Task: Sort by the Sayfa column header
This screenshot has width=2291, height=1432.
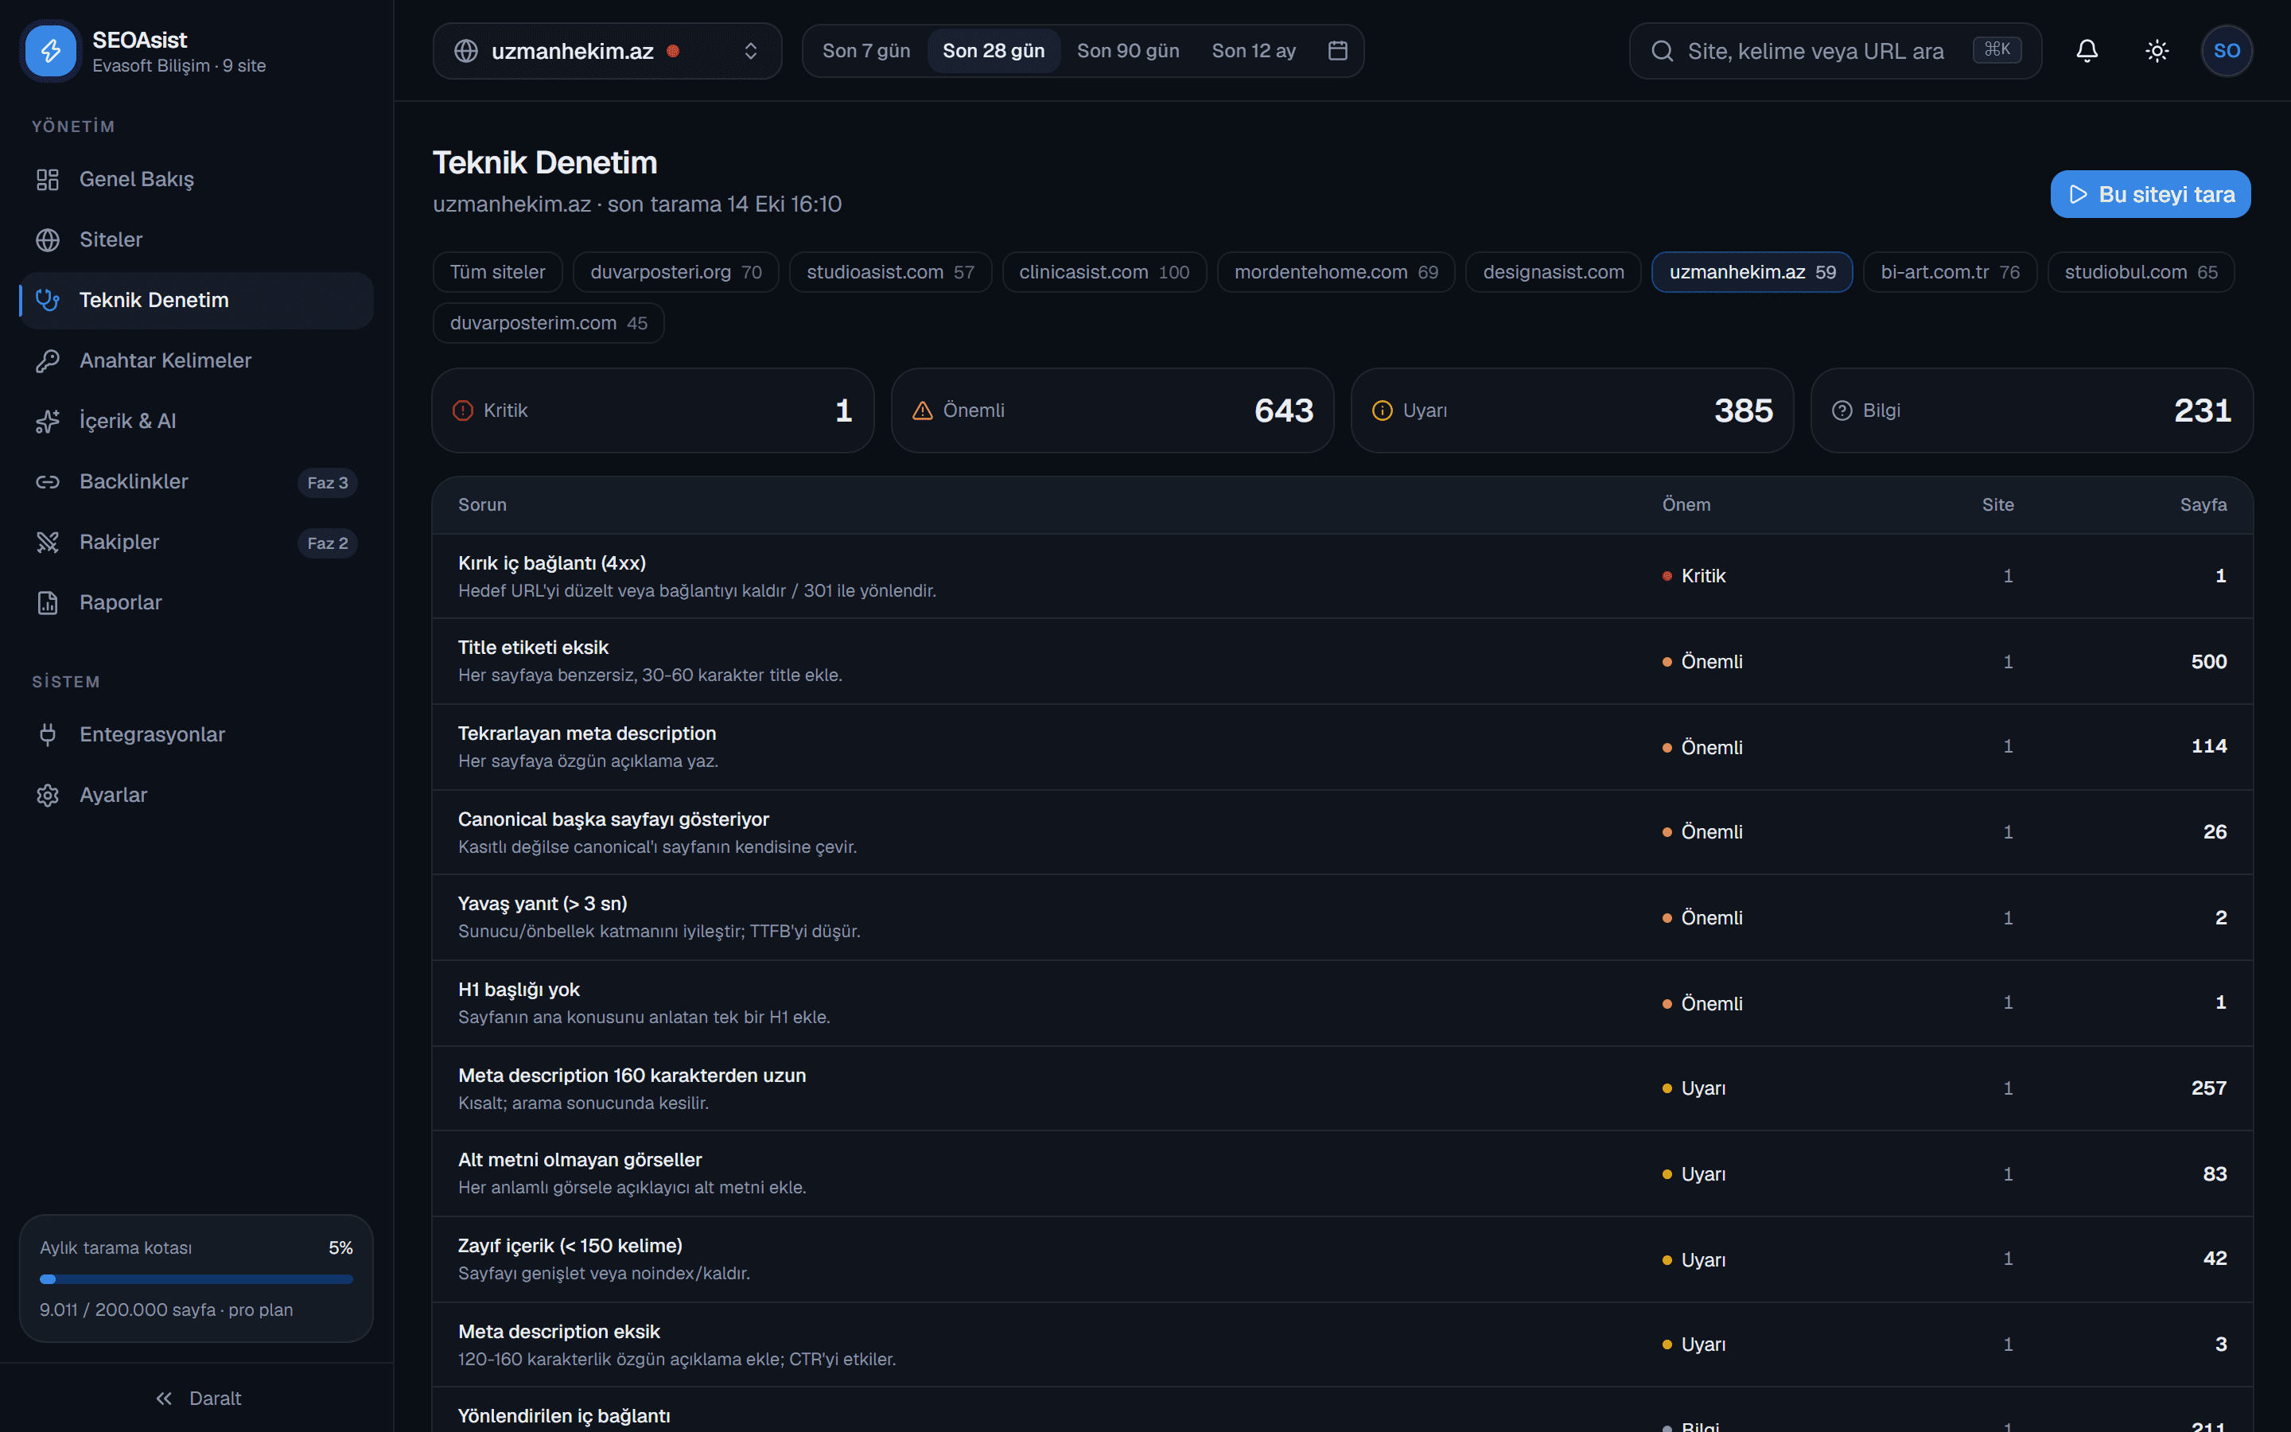Action: tap(2203, 505)
